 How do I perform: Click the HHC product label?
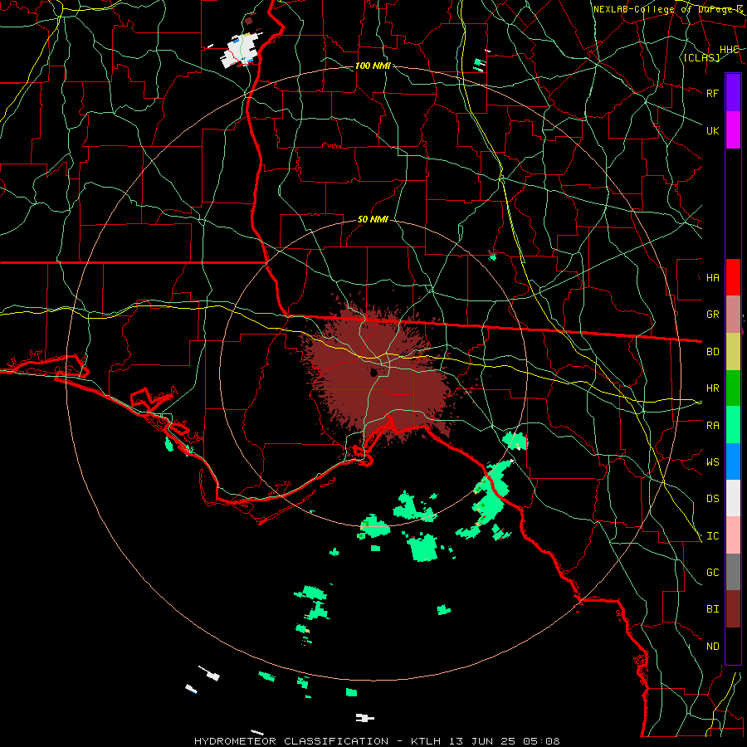729,49
